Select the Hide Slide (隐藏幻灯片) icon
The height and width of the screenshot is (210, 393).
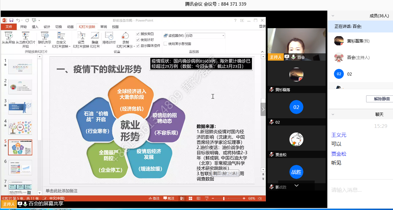tap(95, 37)
